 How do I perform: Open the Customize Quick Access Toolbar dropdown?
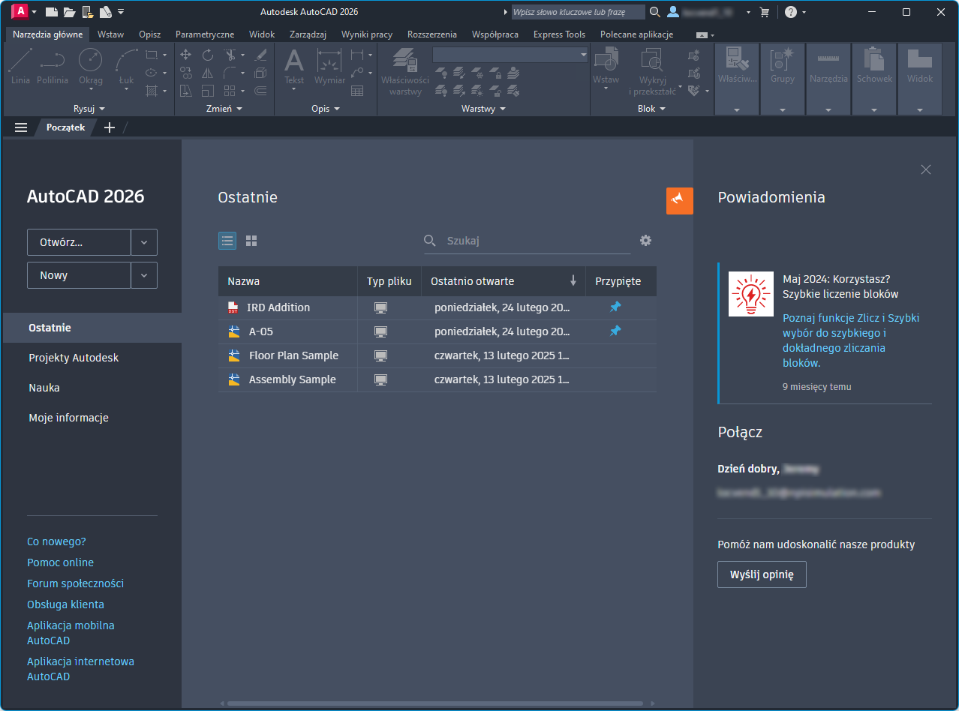pos(121,12)
